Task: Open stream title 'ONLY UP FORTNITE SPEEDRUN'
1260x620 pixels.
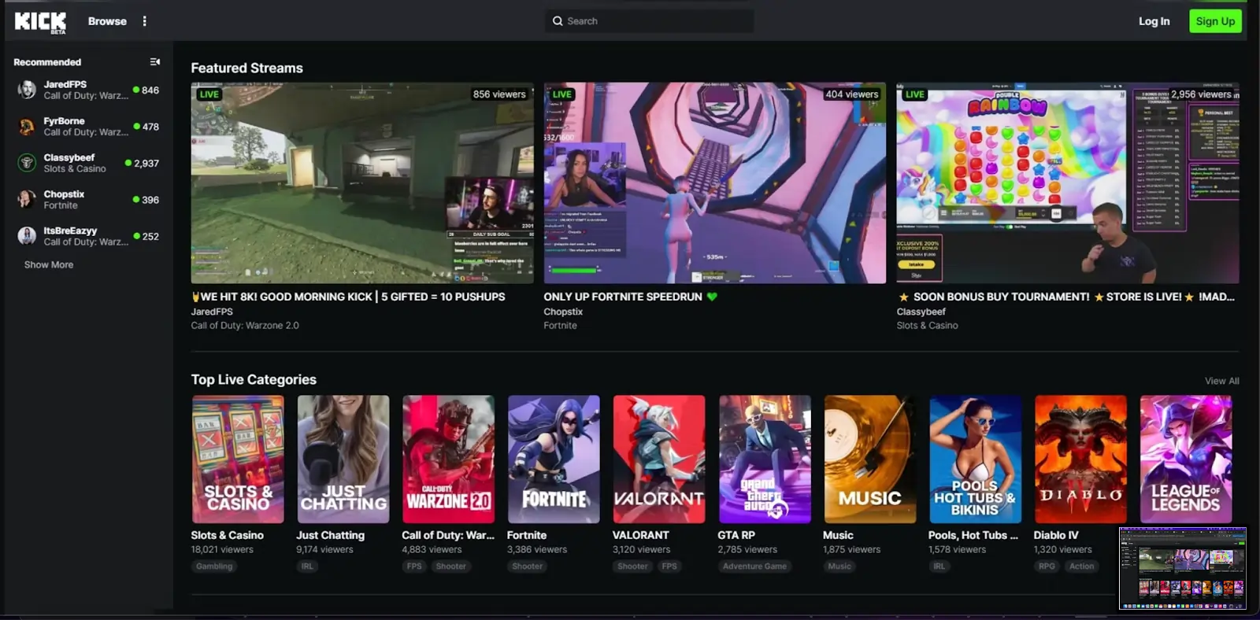Action: [630, 297]
